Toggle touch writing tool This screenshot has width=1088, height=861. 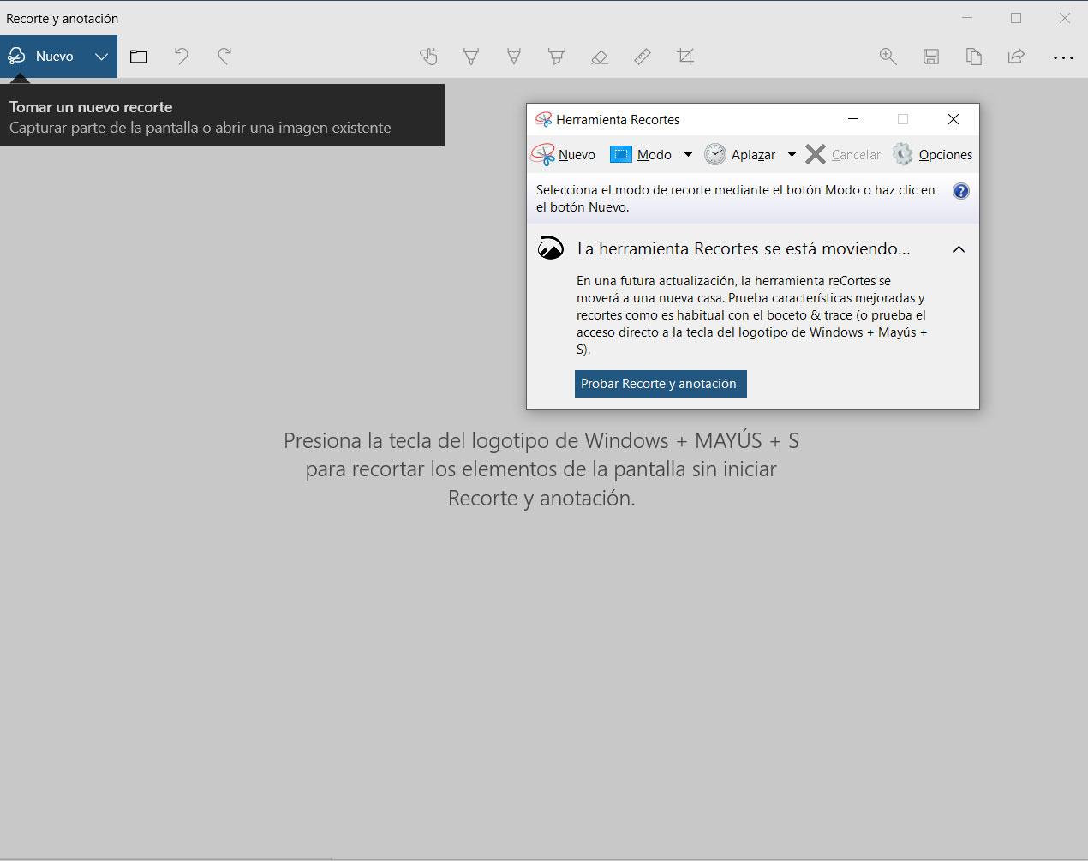click(x=428, y=57)
